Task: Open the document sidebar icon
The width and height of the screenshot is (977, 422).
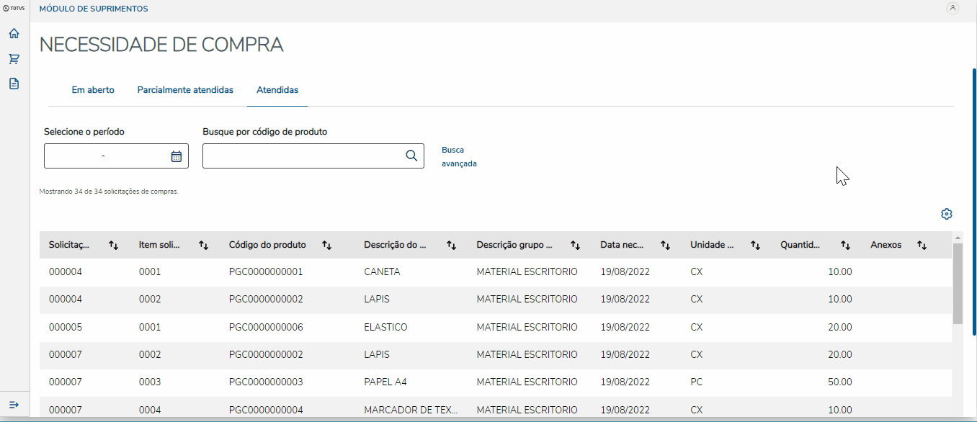Action: (14, 84)
